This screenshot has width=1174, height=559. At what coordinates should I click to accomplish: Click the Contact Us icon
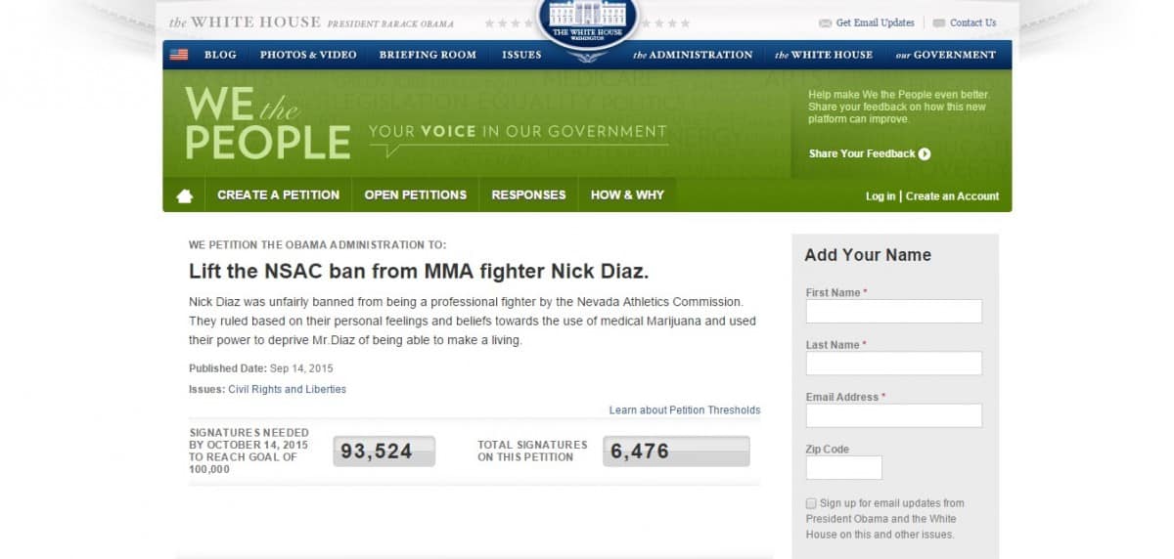click(x=939, y=22)
